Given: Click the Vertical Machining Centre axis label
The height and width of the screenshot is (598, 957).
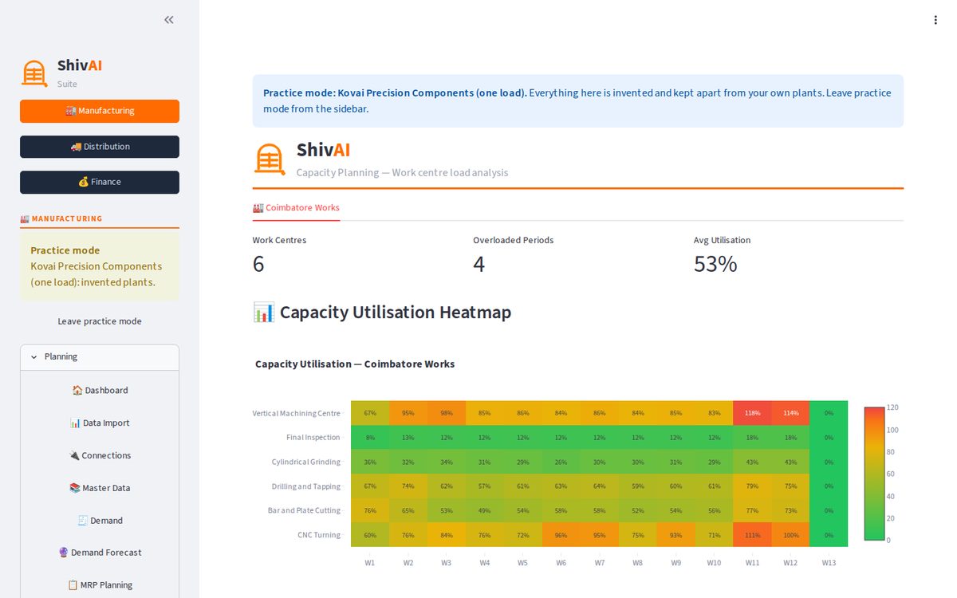Looking at the screenshot, I should (x=296, y=413).
